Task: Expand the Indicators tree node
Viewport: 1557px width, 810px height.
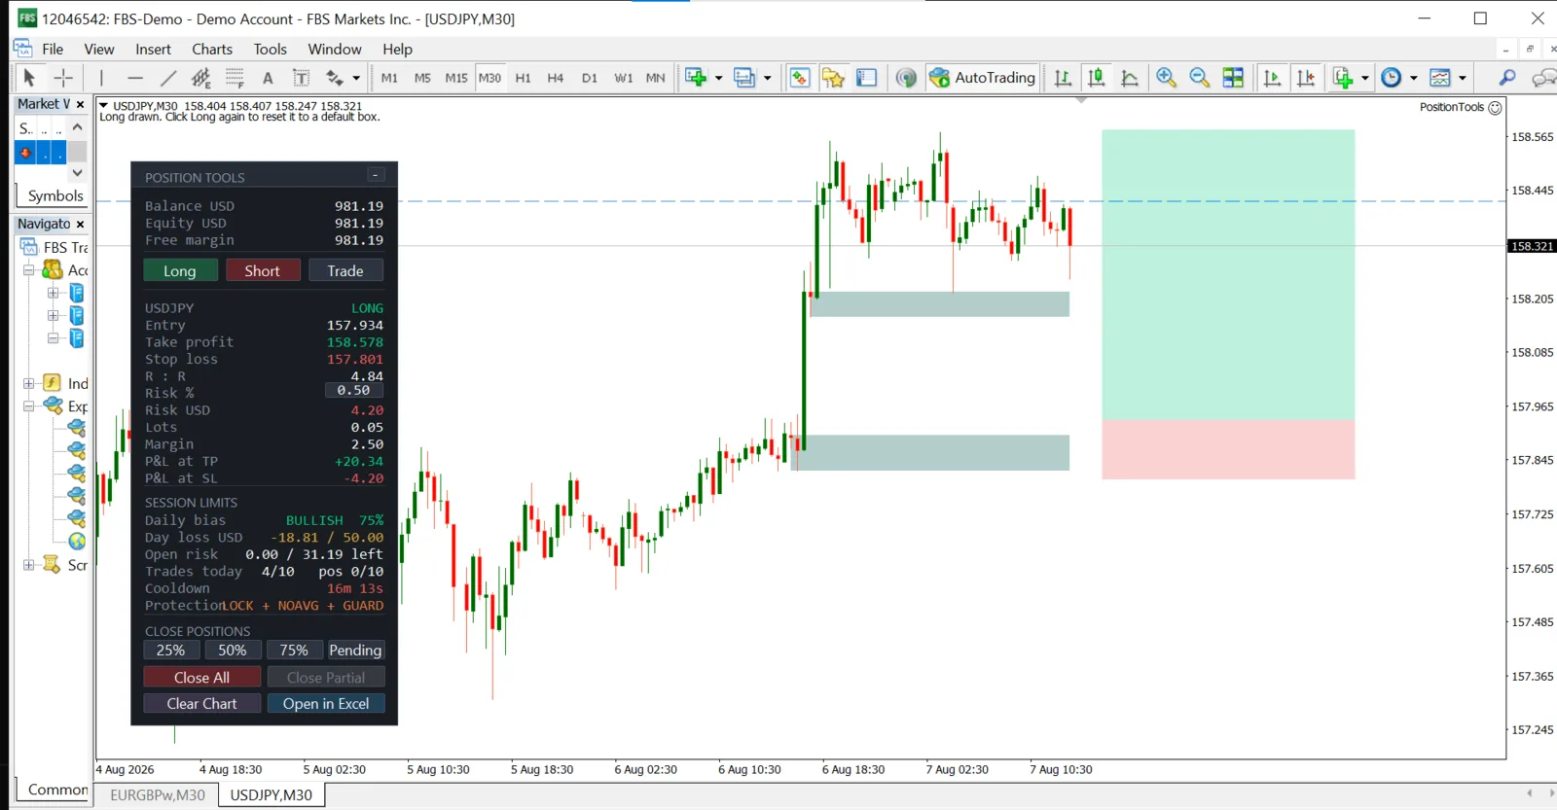Action: pos(29,383)
